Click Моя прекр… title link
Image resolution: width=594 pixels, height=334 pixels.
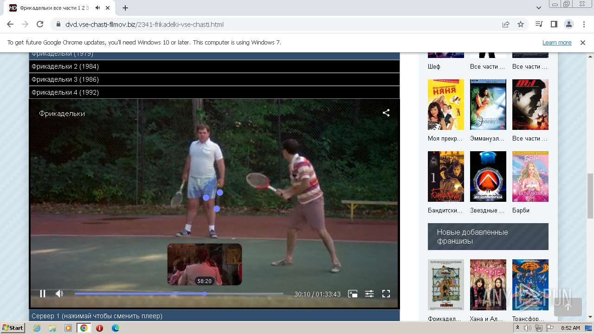(x=445, y=138)
